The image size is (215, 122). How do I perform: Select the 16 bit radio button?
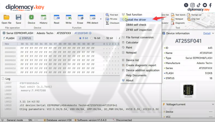(x=92, y=38)
